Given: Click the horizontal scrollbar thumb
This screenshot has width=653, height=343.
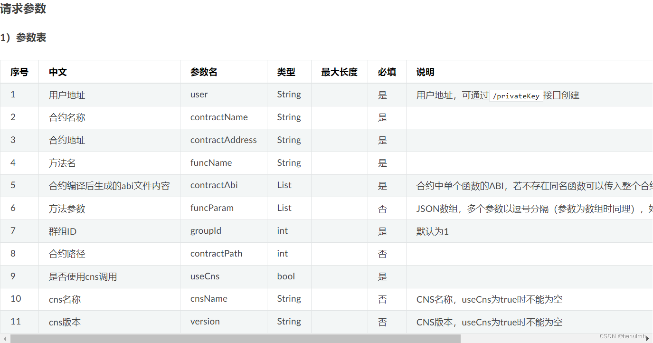Looking at the screenshot, I should (x=236, y=338).
